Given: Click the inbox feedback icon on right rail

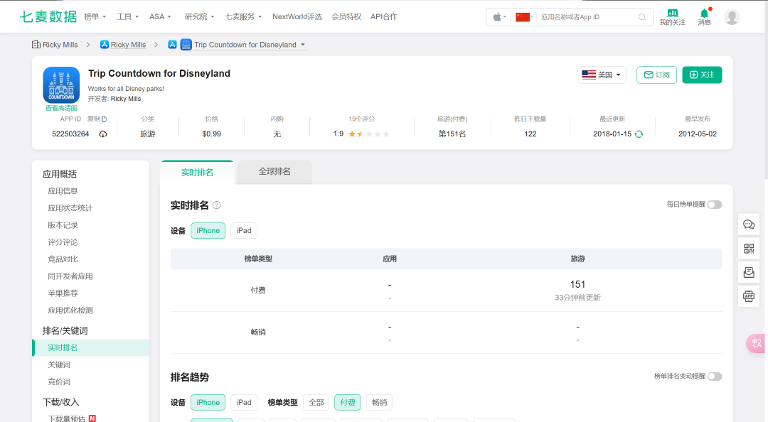Looking at the screenshot, I should point(749,272).
